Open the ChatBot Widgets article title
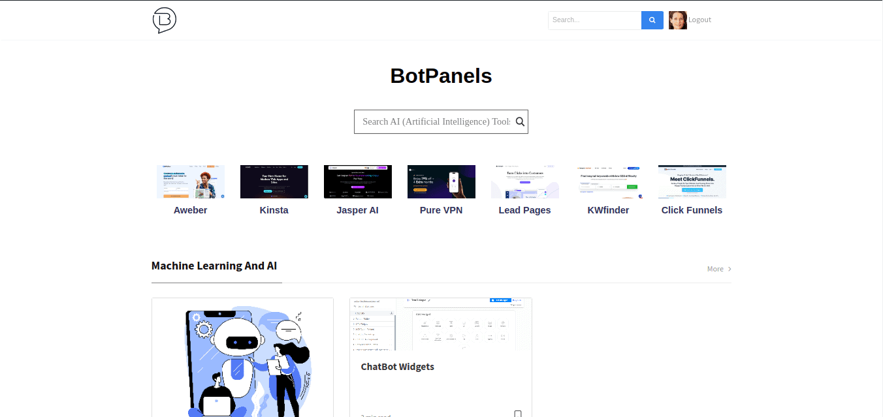The image size is (883, 417). [x=398, y=367]
